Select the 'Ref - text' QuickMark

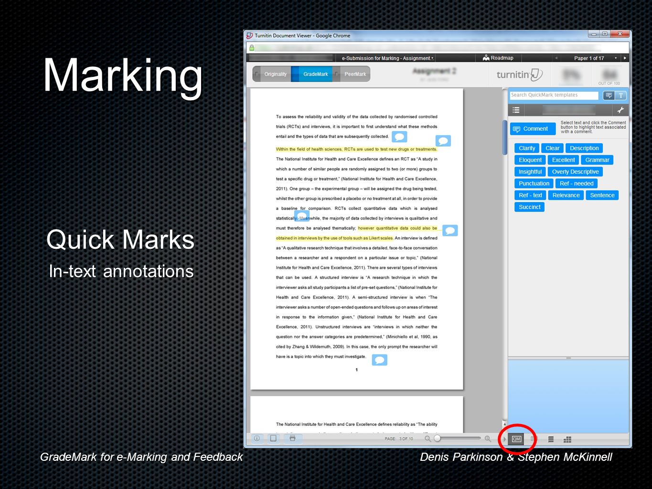[530, 195]
